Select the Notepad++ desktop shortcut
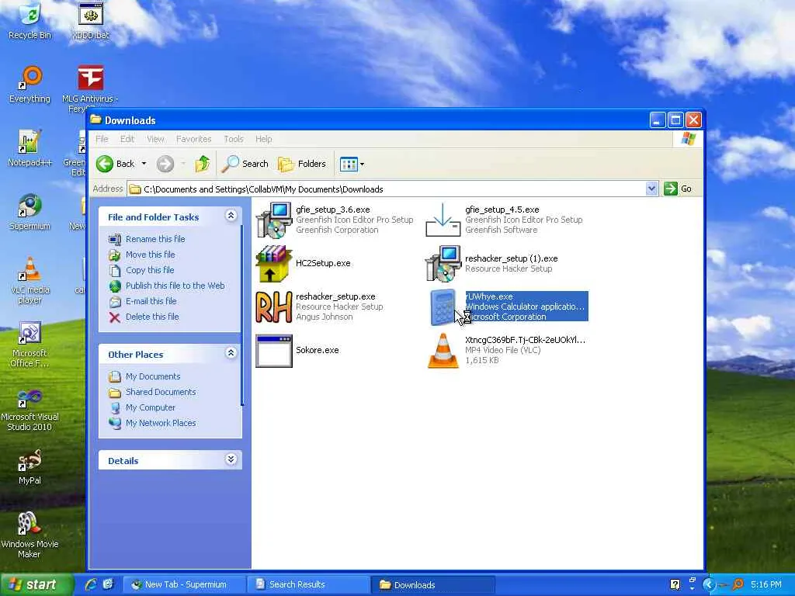Viewport: 795px width, 596px height. tap(30, 148)
